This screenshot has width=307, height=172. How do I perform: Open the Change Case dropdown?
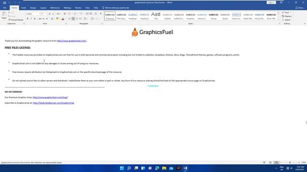tap(59, 14)
